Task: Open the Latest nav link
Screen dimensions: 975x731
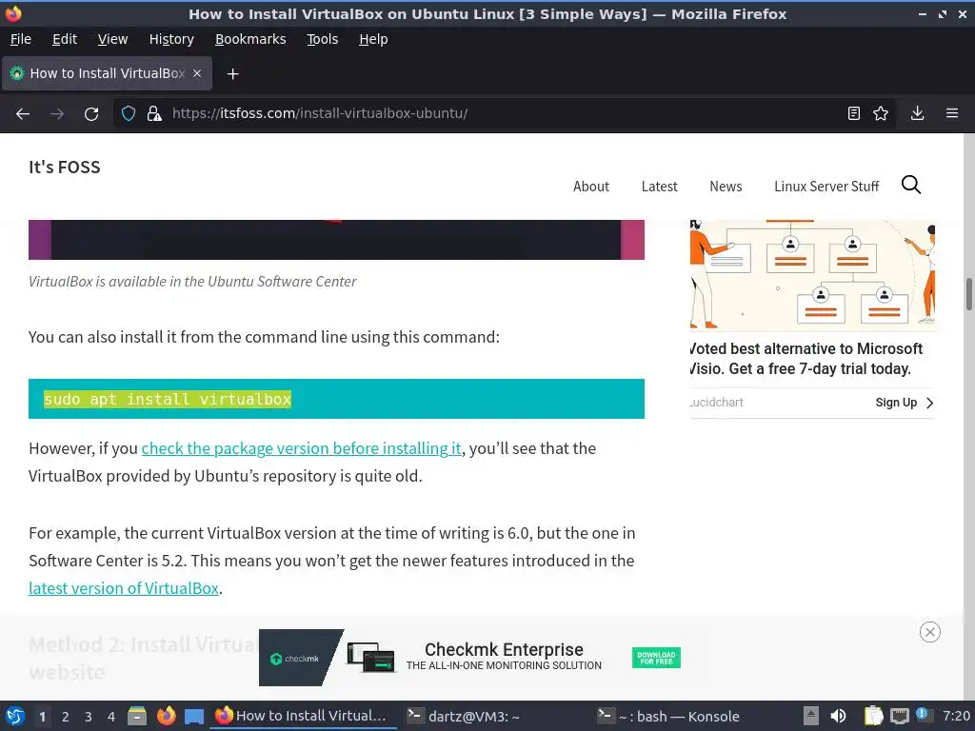Action: [x=659, y=187]
